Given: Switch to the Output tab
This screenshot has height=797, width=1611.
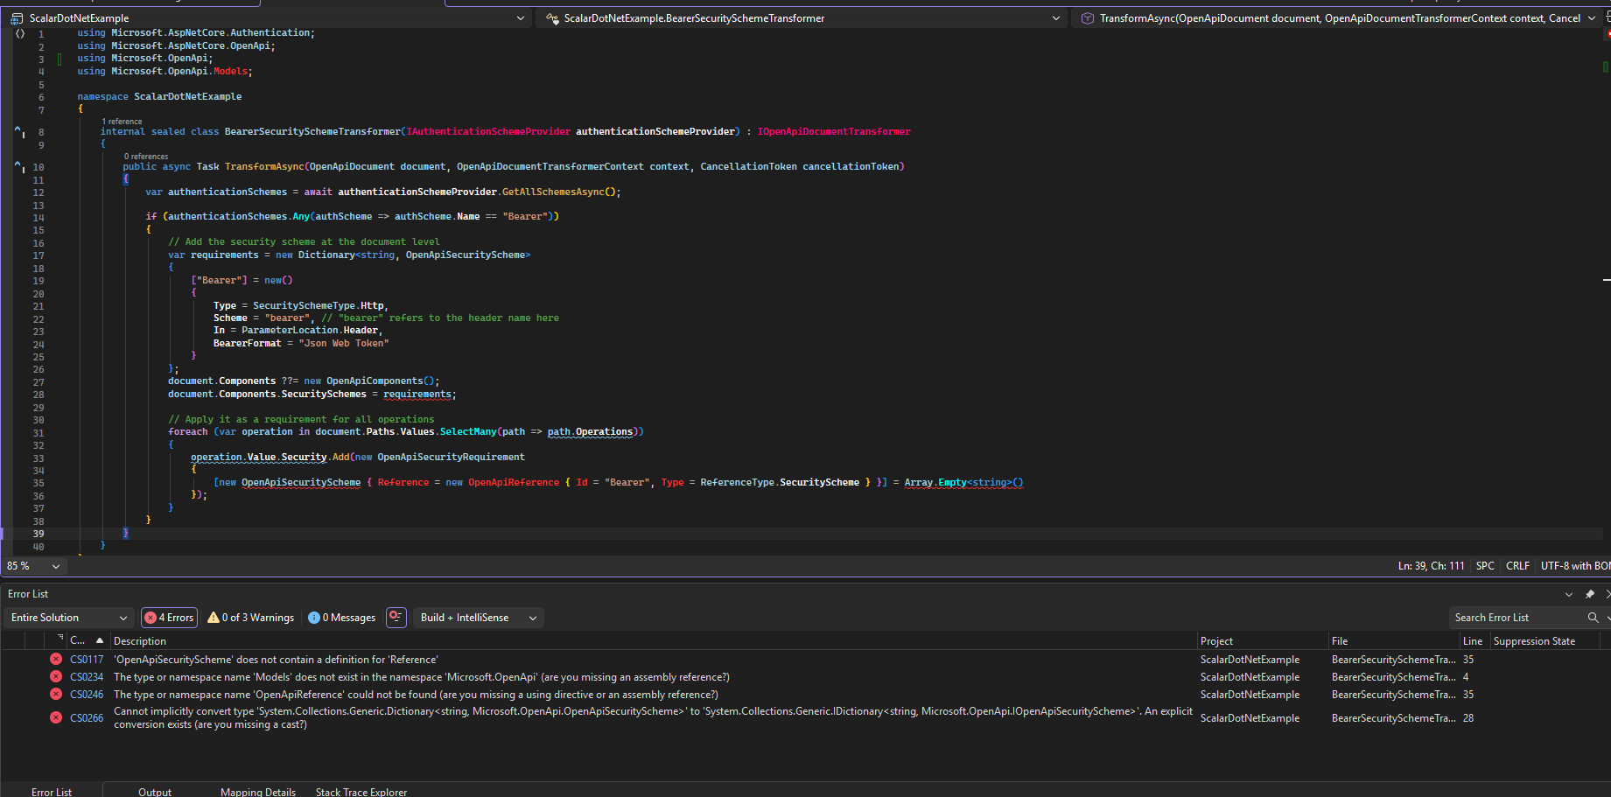Looking at the screenshot, I should tap(154, 792).
